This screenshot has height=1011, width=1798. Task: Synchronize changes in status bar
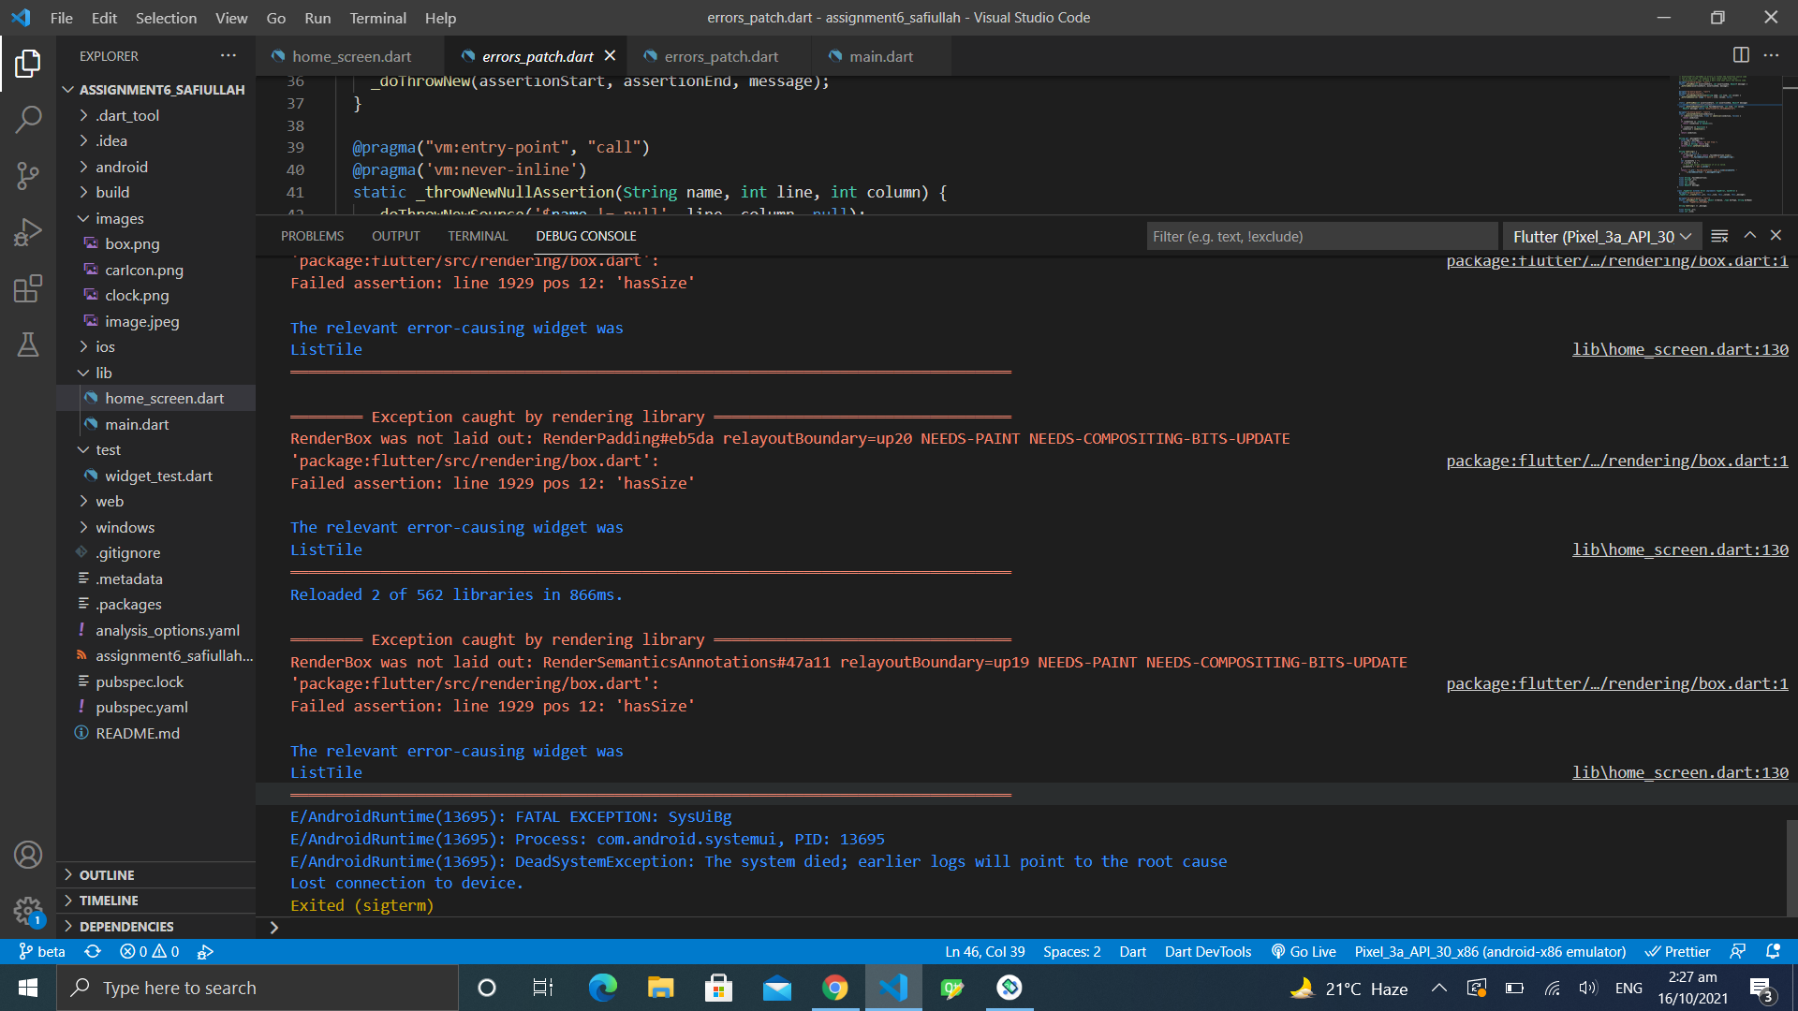pos(93,951)
